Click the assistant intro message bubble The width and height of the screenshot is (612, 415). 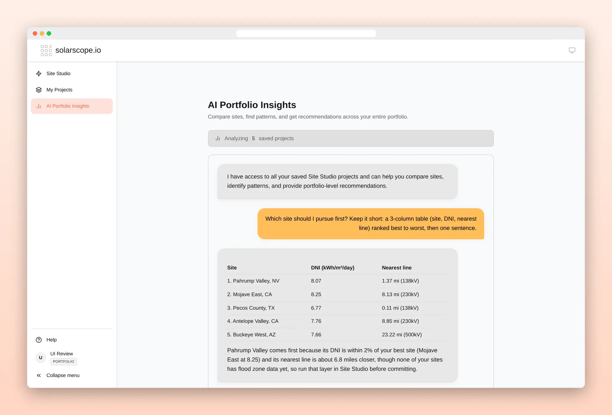[x=337, y=181]
